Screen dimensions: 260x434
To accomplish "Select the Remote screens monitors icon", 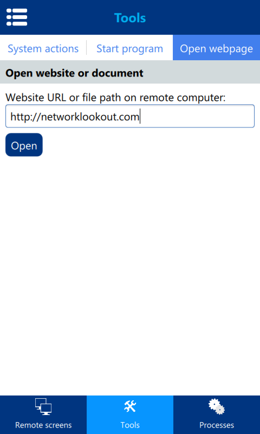I will 43,406.
